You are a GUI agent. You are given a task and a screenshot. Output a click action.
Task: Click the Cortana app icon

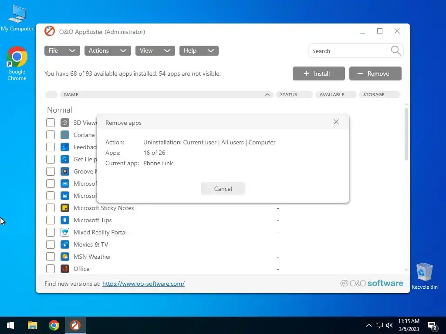[x=65, y=135]
